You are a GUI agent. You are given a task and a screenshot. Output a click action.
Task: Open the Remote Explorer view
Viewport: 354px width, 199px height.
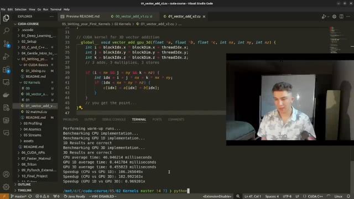[x=6, y=82]
